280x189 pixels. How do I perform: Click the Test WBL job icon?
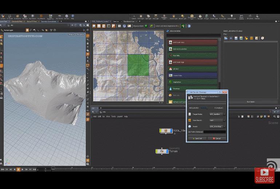pyautogui.click(x=171, y=56)
